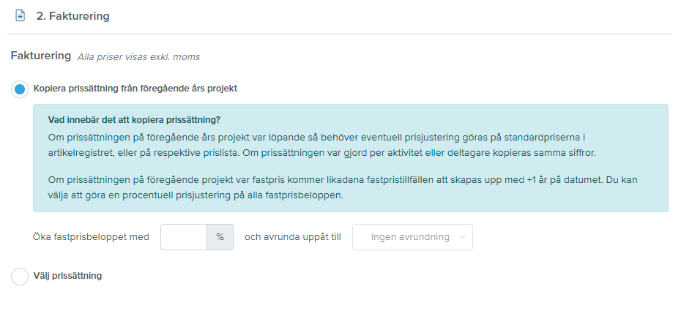The image size is (681, 311).
Task: Click the light blue information box background
Action: point(351,158)
